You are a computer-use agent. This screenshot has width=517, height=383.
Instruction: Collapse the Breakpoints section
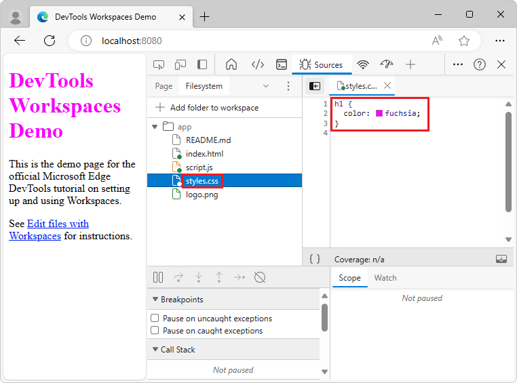[x=155, y=299]
